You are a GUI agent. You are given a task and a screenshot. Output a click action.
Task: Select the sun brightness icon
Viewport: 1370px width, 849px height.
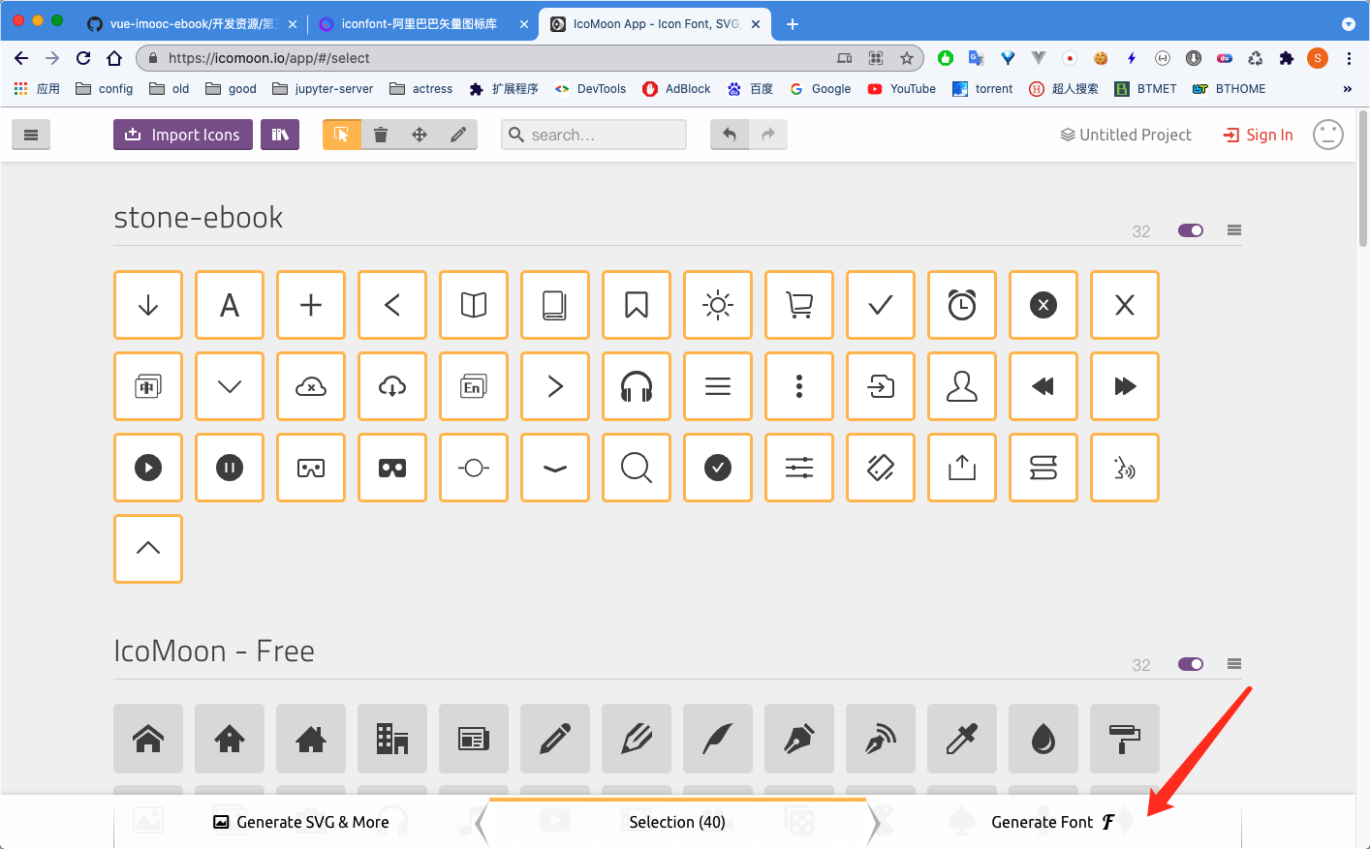point(718,305)
